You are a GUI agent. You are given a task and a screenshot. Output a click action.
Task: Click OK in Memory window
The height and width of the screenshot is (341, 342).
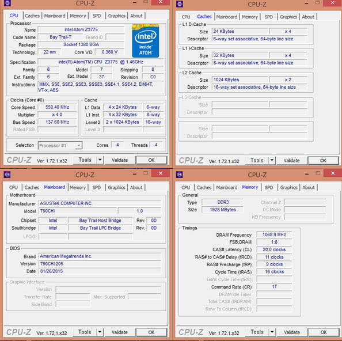point(324,332)
